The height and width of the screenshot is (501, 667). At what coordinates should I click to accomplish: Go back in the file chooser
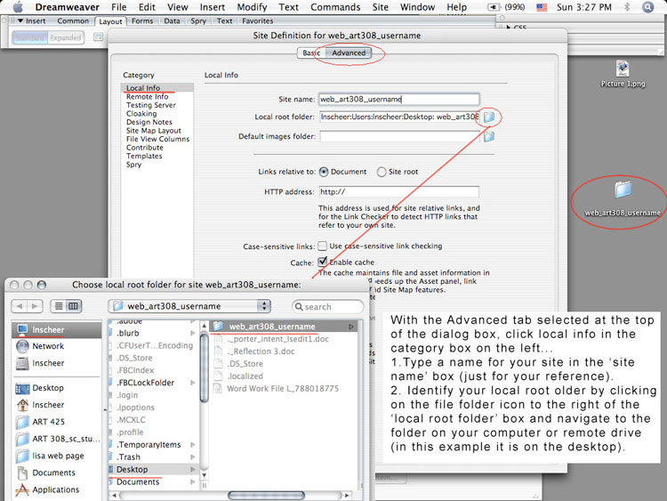pyautogui.click(x=20, y=306)
